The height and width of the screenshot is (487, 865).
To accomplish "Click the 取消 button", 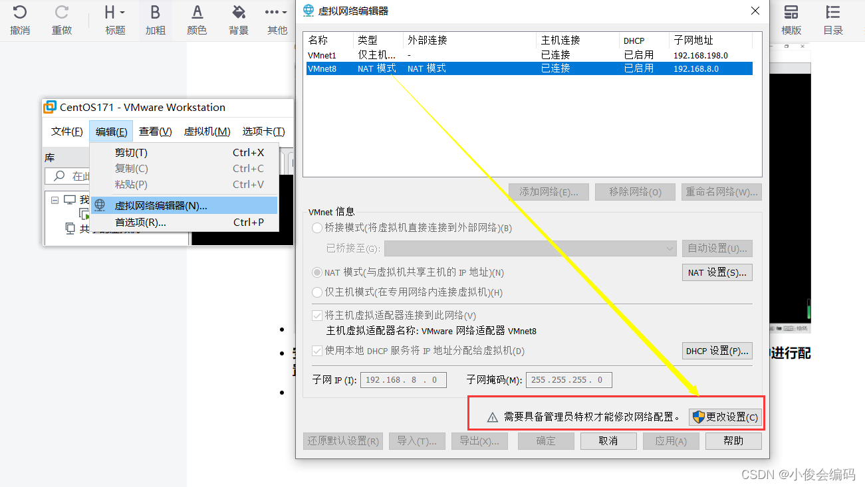I will (608, 441).
